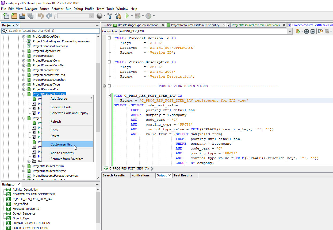The width and height of the screenshot is (333, 230).
Task: Click the New Project toolbar icon
Action: tap(14, 16)
